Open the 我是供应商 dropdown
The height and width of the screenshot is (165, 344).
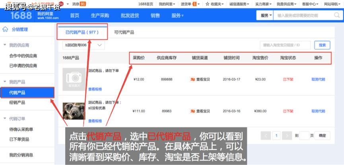coord(286,4)
